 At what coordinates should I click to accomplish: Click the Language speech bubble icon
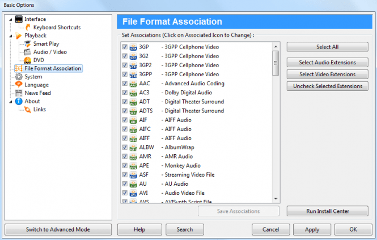[x=19, y=85]
